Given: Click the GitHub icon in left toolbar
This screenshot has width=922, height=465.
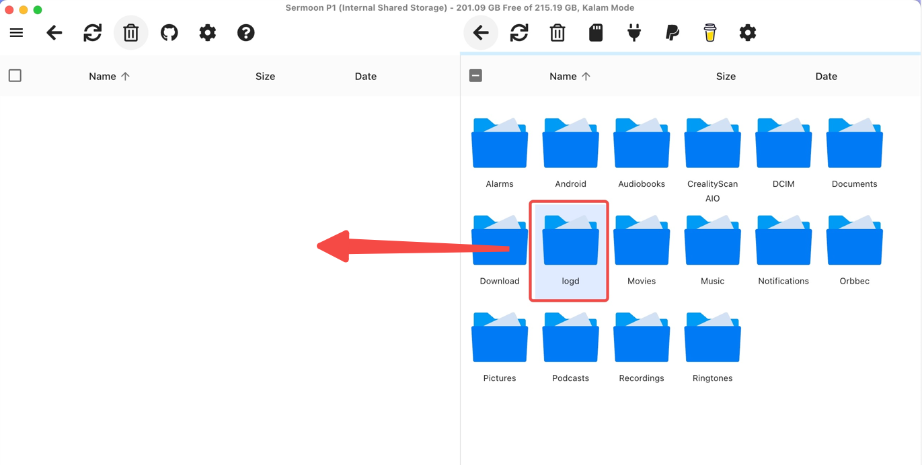Looking at the screenshot, I should tap(169, 32).
